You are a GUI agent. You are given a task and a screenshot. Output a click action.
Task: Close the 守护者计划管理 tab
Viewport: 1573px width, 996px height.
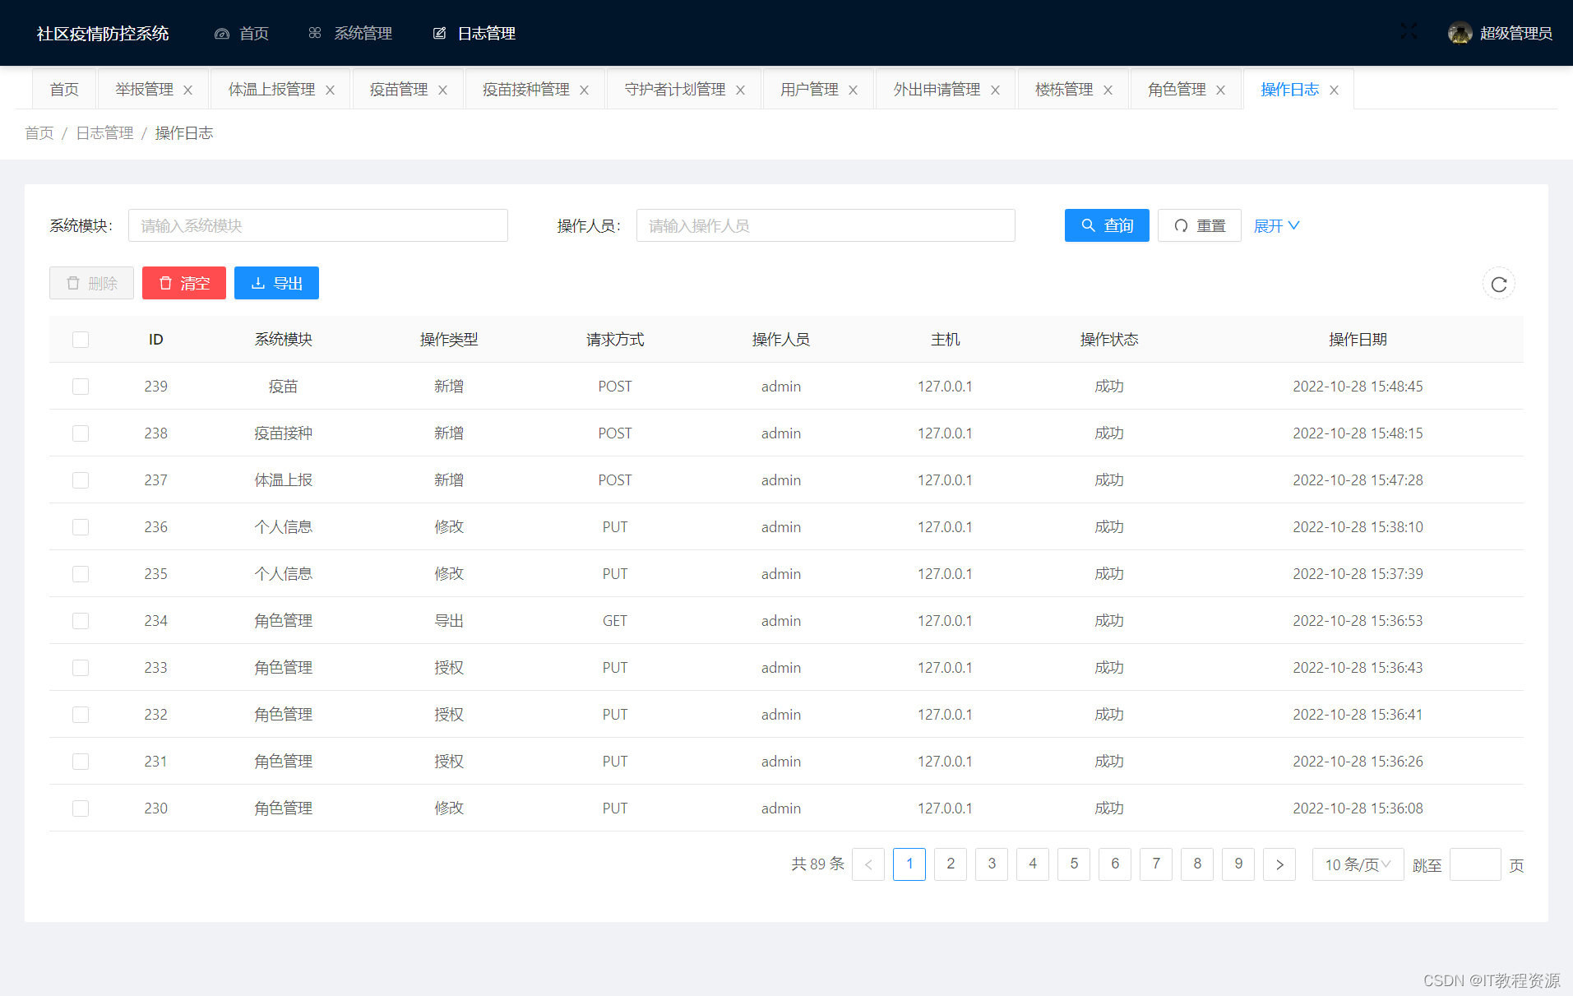(x=740, y=90)
